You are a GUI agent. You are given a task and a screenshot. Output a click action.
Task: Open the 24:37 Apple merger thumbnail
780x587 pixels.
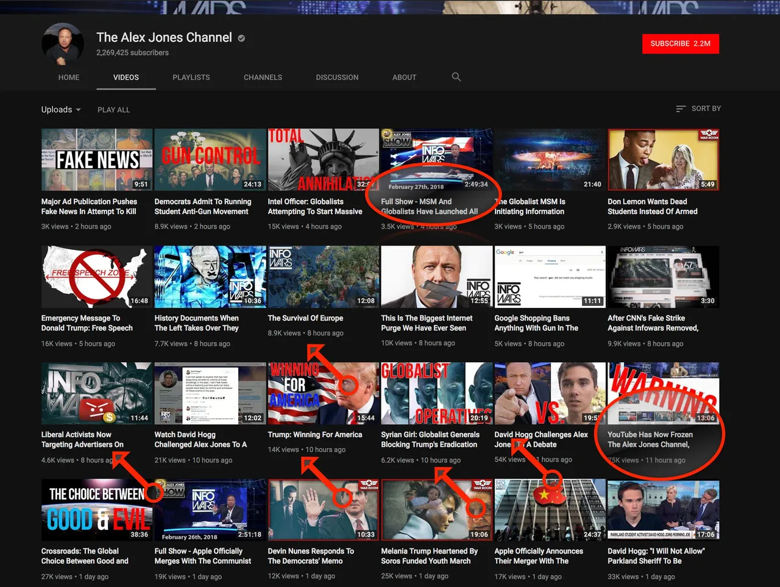pos(550,510)
